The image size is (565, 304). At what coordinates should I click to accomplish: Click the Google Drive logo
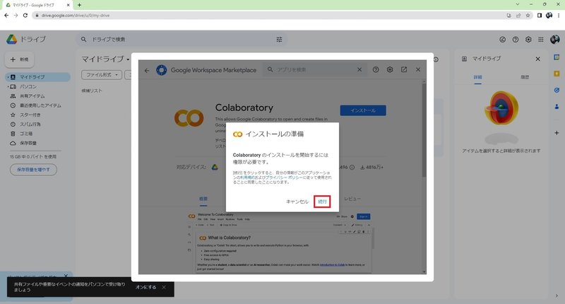coord(11,40)
